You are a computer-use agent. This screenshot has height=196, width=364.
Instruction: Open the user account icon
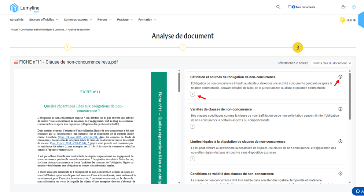[343, 7]
